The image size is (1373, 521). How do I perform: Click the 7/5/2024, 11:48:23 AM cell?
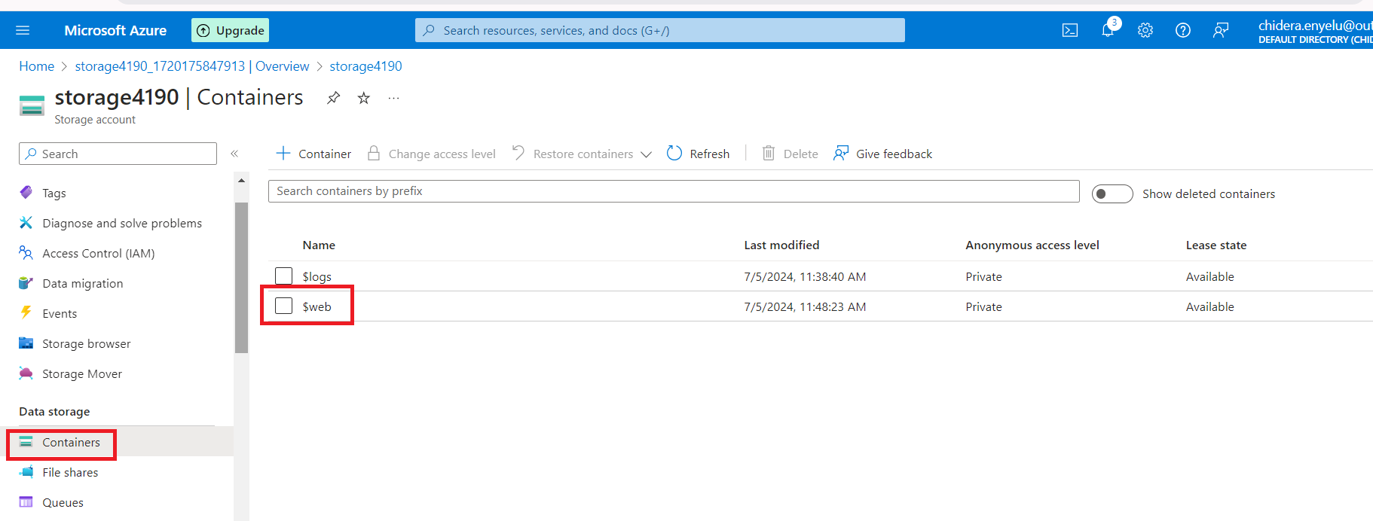pos(805,306)
